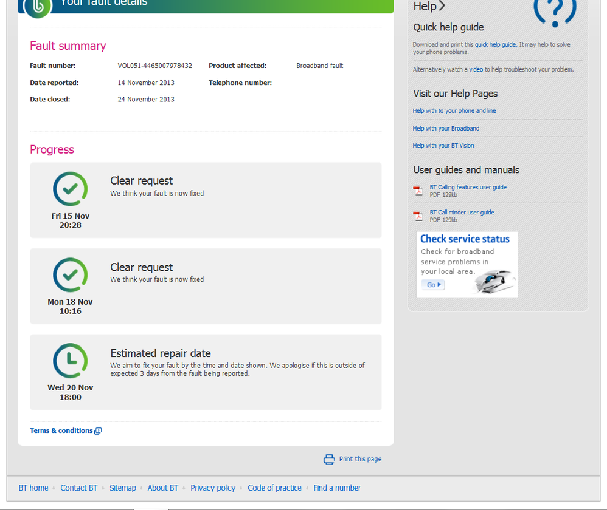
Task: Click the Go button in Check service status
Action: 433,285
